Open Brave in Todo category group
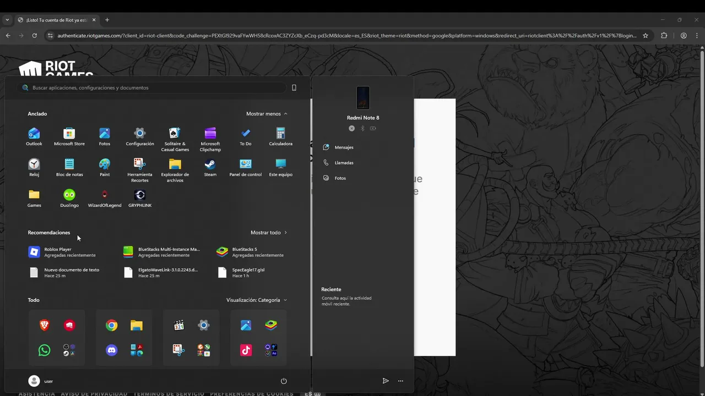The image size is (705, 396). point(45,326)
